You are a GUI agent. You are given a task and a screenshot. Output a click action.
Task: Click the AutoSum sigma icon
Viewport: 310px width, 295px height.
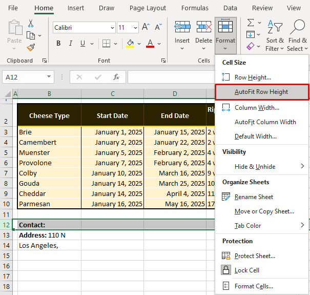[251, 23]
